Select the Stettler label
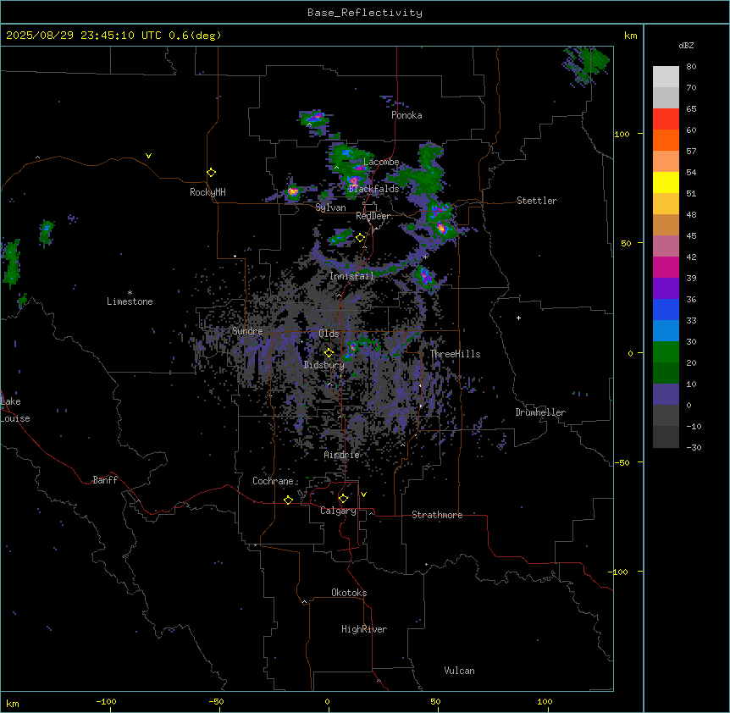This screenshot has width=730, height=713. tap(537, 201)
